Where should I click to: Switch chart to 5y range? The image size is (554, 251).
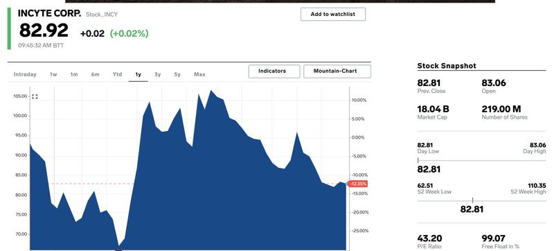coord(177,74)
